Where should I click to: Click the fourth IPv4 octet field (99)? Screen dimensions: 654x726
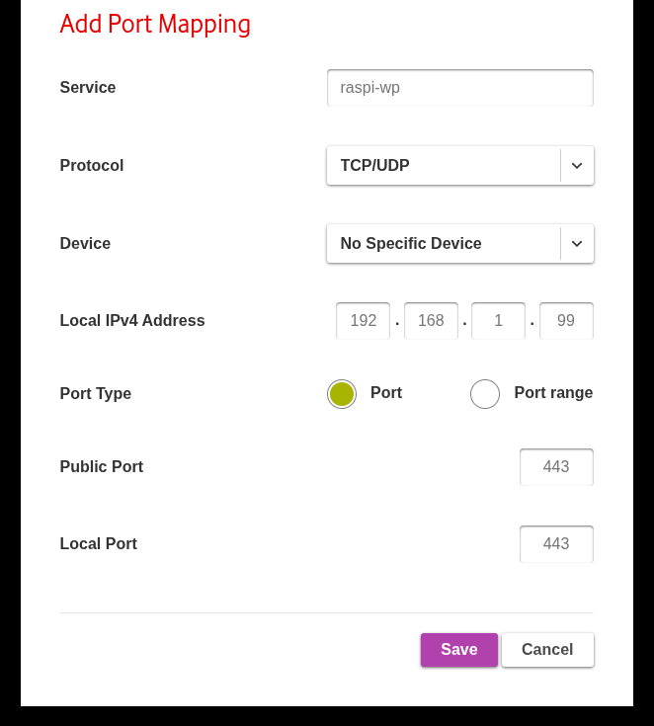(x=566, y=321)
